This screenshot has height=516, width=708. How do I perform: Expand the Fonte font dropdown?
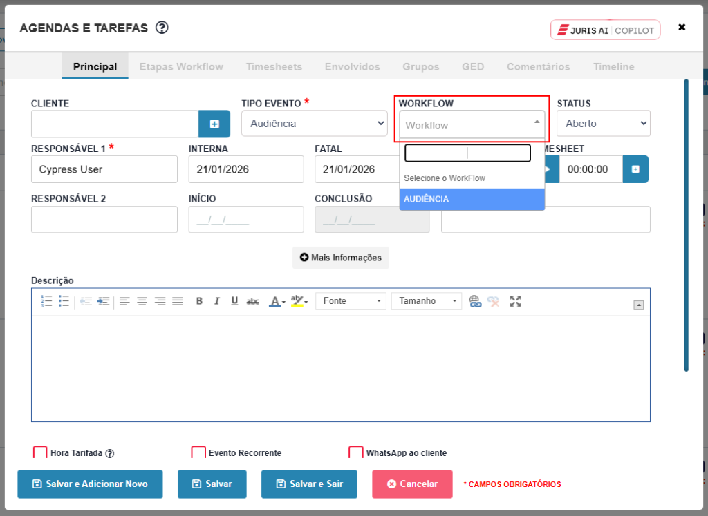(x=351, y=301)
